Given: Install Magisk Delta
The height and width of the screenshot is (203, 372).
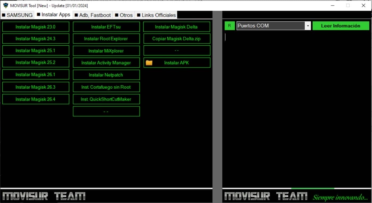Looking at the screenshot, I should click(177, 27).
